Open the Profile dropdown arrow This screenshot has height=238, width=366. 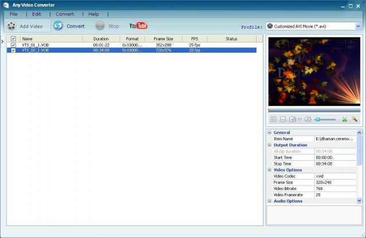(358, 26)
